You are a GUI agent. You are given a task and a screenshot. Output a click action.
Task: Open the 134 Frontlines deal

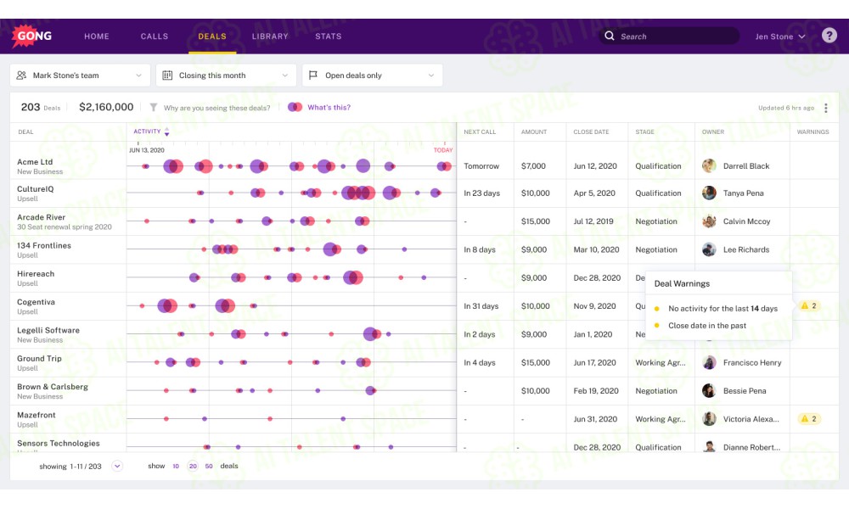[44, 245]
